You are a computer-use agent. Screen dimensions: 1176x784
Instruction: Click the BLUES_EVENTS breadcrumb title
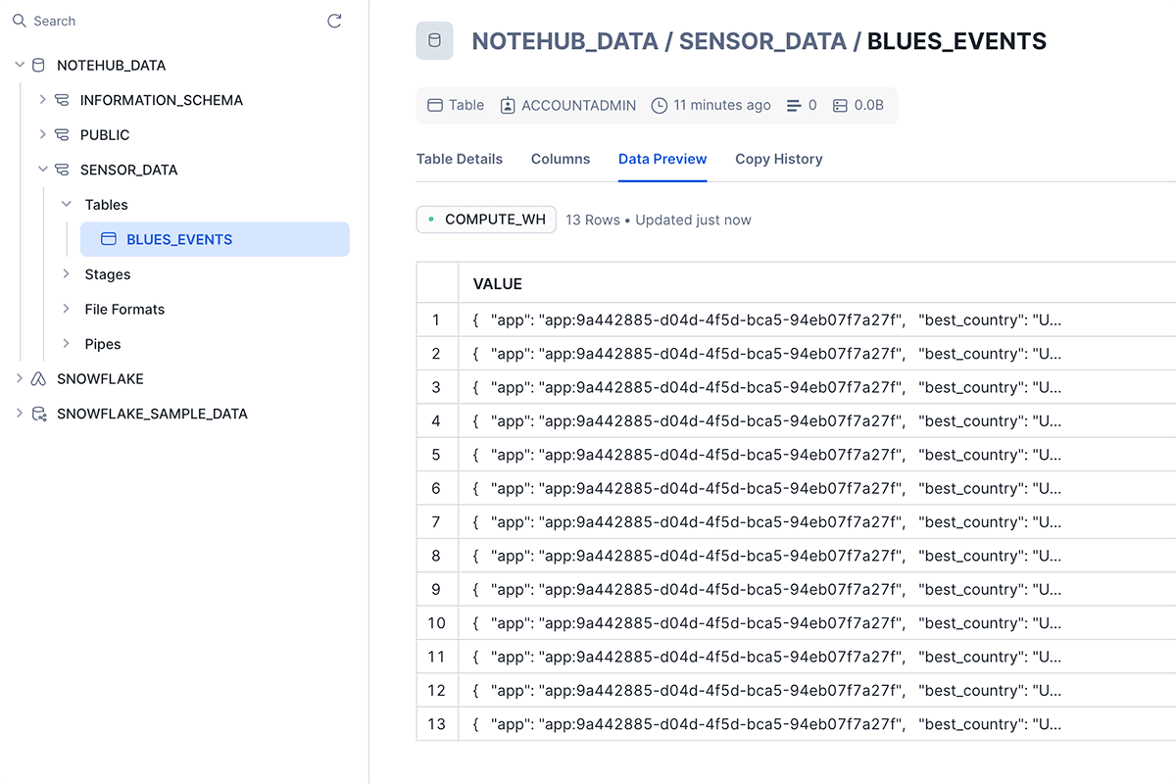(x=956, y=41)
